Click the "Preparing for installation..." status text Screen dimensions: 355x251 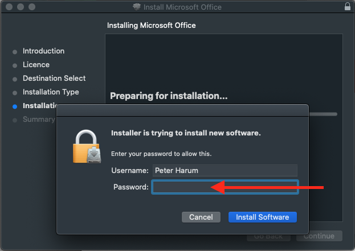coord(169,96)
